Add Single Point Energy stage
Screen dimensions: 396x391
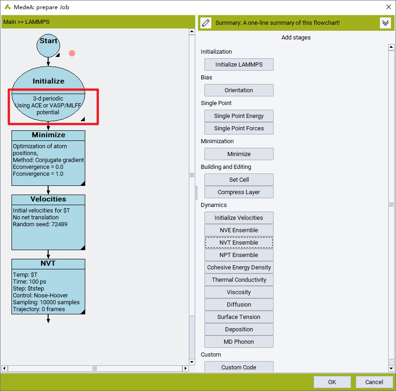(239, 116)
